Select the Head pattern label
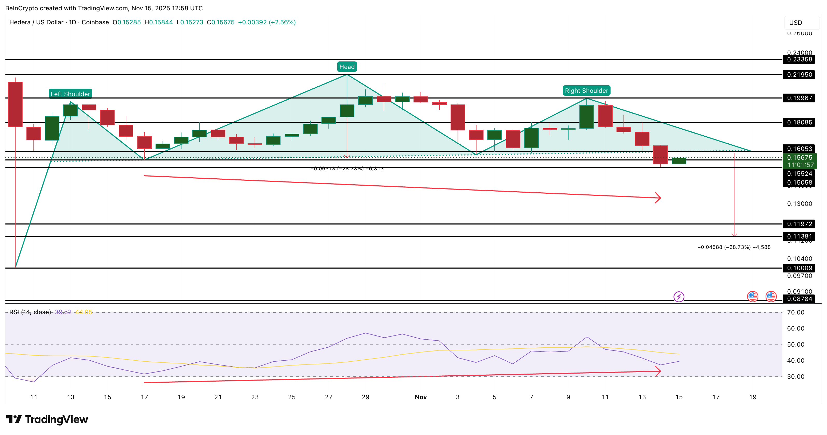Viewport: 827px width, 435px height. pos(348,67)
